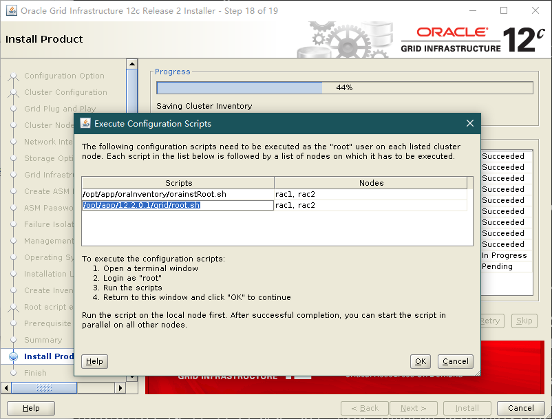This screenshot has height=419, width=552.
Task: Click main installer Help button
Action: point(31,408)
